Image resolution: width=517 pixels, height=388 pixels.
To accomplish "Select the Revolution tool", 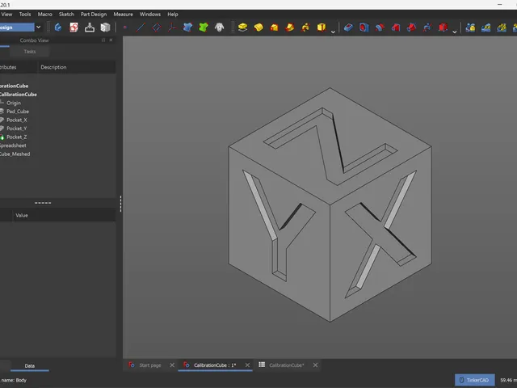I will click(x=258, y=27).
